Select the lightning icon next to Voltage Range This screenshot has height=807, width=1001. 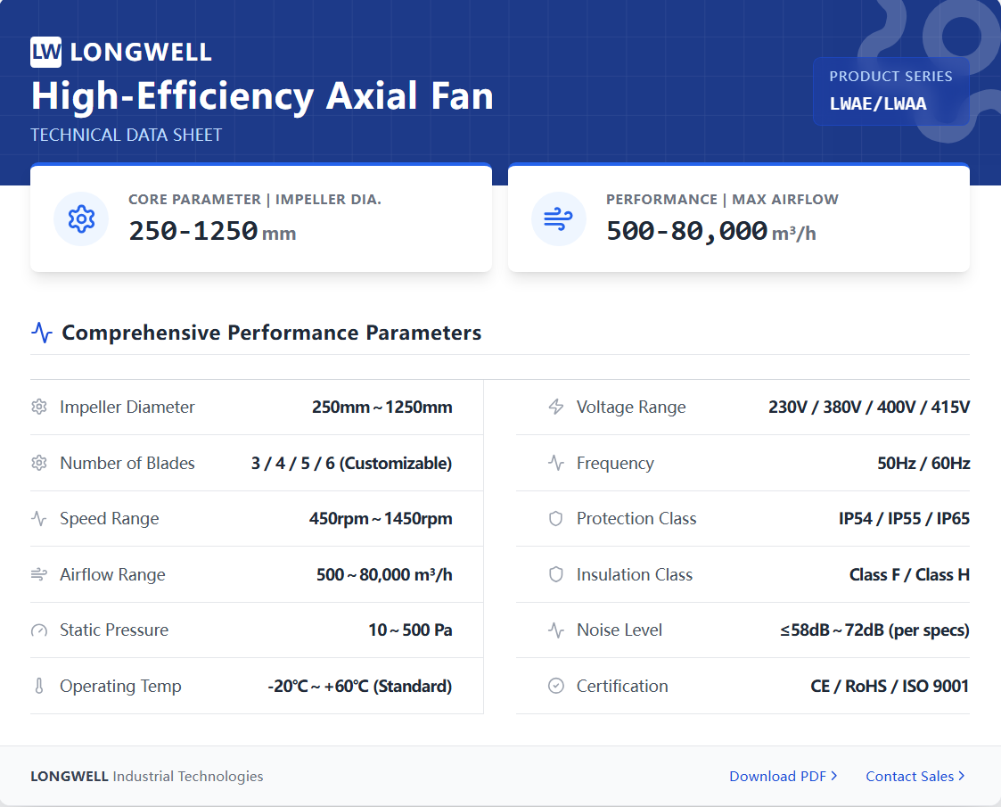556,407
